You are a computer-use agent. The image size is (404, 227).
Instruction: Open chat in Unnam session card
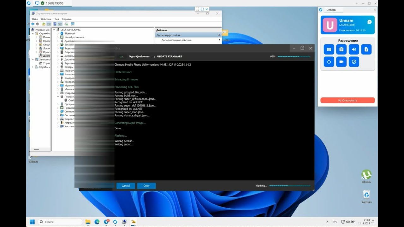click(x=369, y=22)
